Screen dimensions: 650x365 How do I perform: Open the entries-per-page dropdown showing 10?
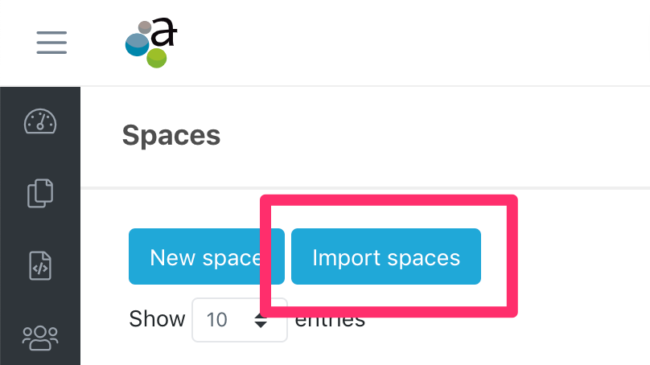click(240, 320)
